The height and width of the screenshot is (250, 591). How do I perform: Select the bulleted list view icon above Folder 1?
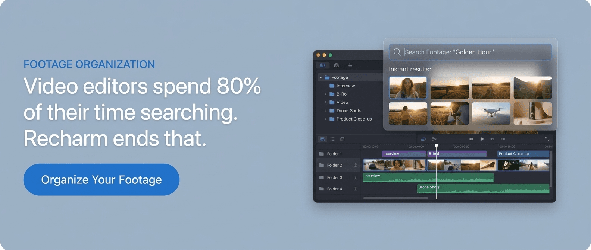click(x=332, y=139)
